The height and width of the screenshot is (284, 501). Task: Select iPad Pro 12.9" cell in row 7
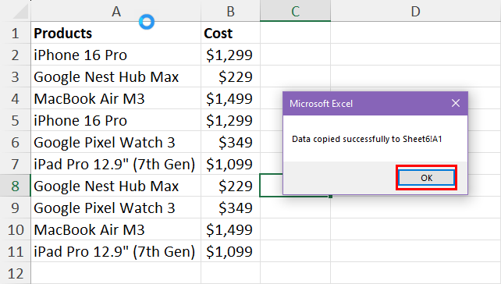(116, 164)
